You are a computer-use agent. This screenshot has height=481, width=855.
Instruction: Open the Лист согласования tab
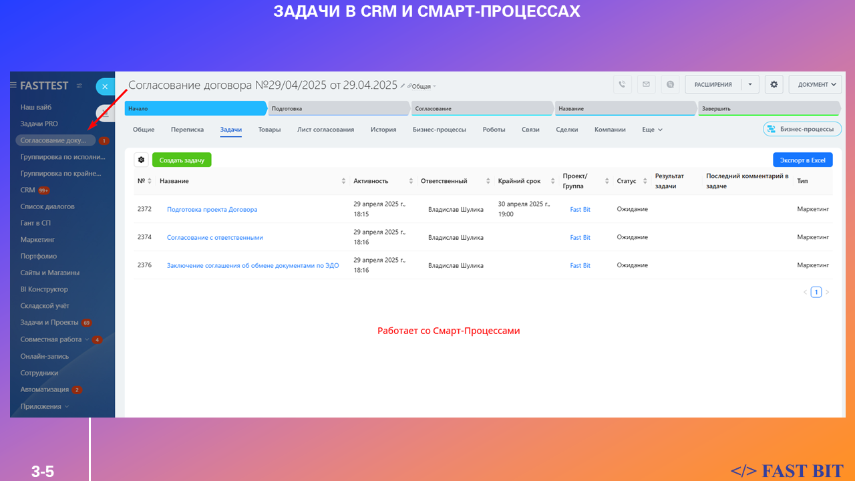coord(326,130)
